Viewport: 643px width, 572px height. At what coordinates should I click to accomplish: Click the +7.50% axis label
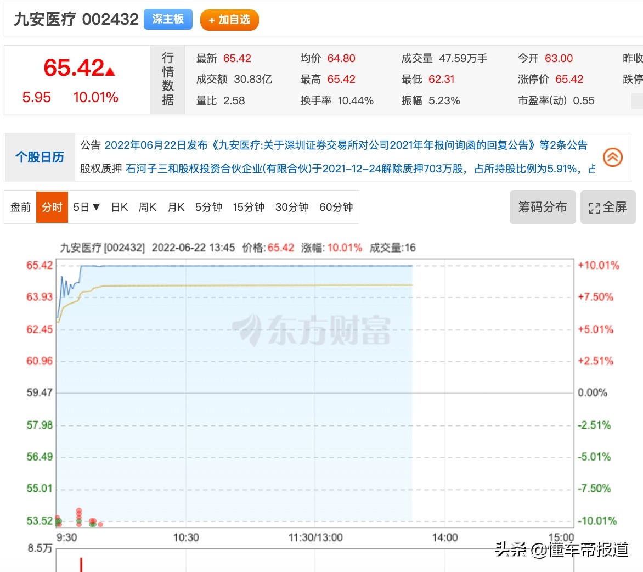pyautogui.click(x=595, y=296)
